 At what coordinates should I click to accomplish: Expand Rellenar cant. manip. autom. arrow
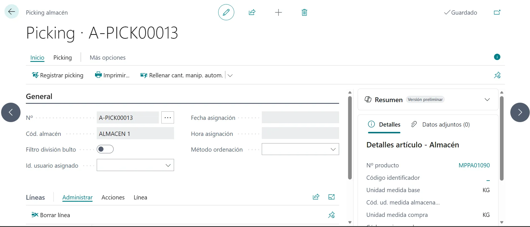point(230,75)
